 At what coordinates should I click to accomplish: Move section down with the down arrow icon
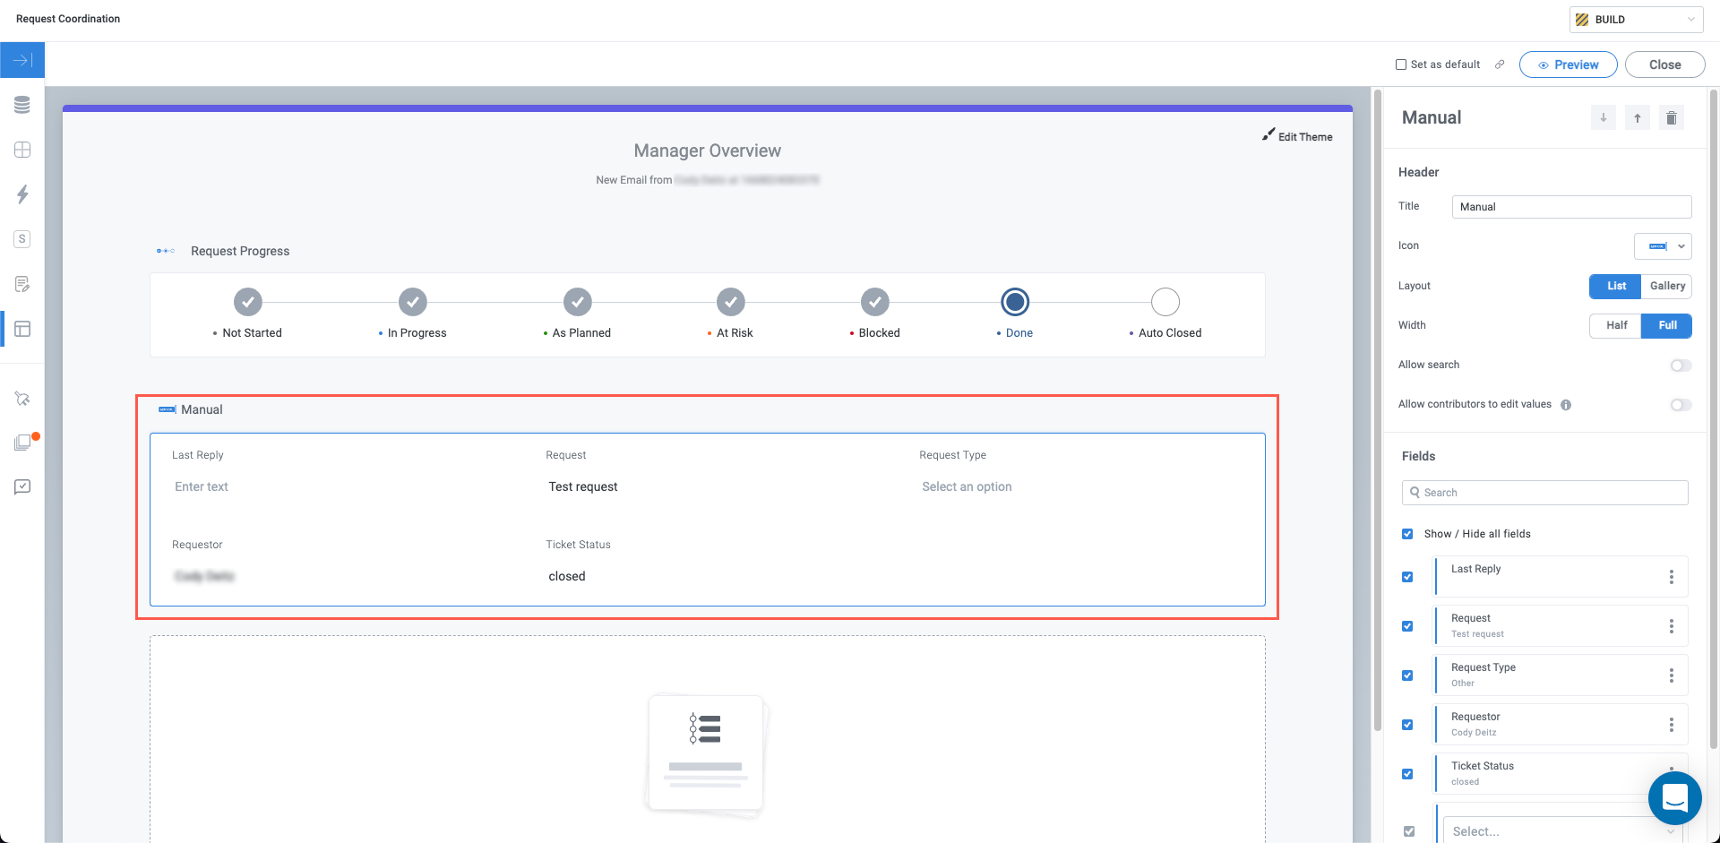tap(1603, 118)
